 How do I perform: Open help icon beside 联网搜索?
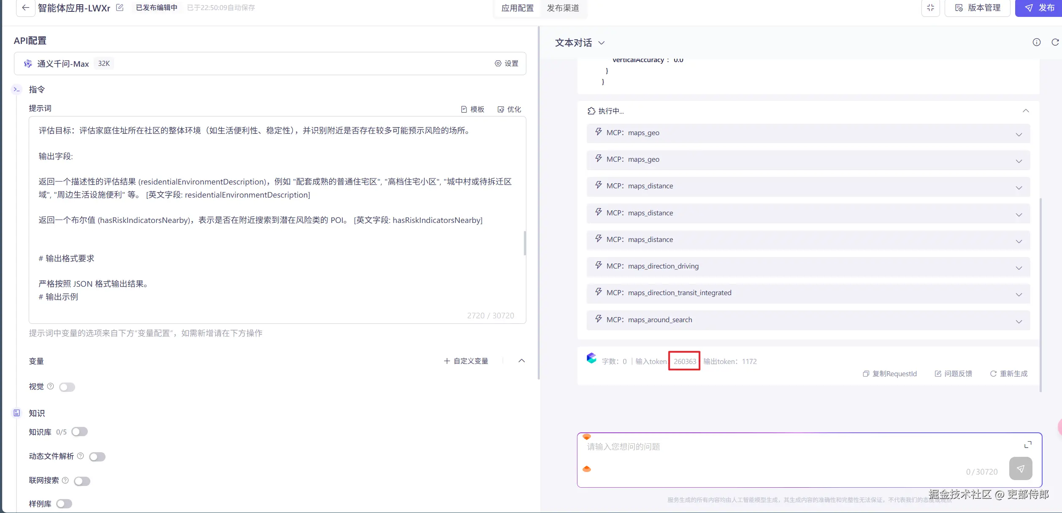(65, 480)
